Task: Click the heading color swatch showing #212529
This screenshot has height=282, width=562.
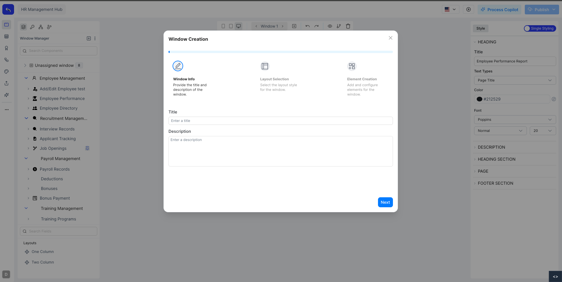Action: [x=479, y=99]
